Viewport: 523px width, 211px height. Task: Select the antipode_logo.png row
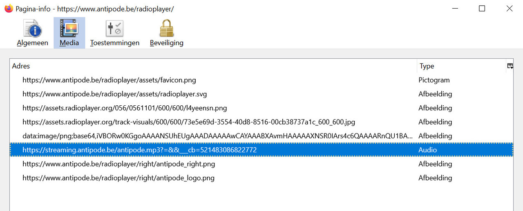pyautogui.click(x=261, y=178)
